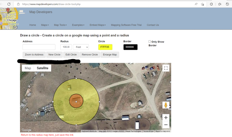
Task: Click the New Circle button
Action: [x=54, y=55]
